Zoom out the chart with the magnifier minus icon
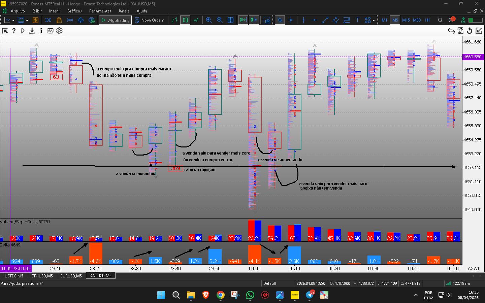 pos(220,20)
